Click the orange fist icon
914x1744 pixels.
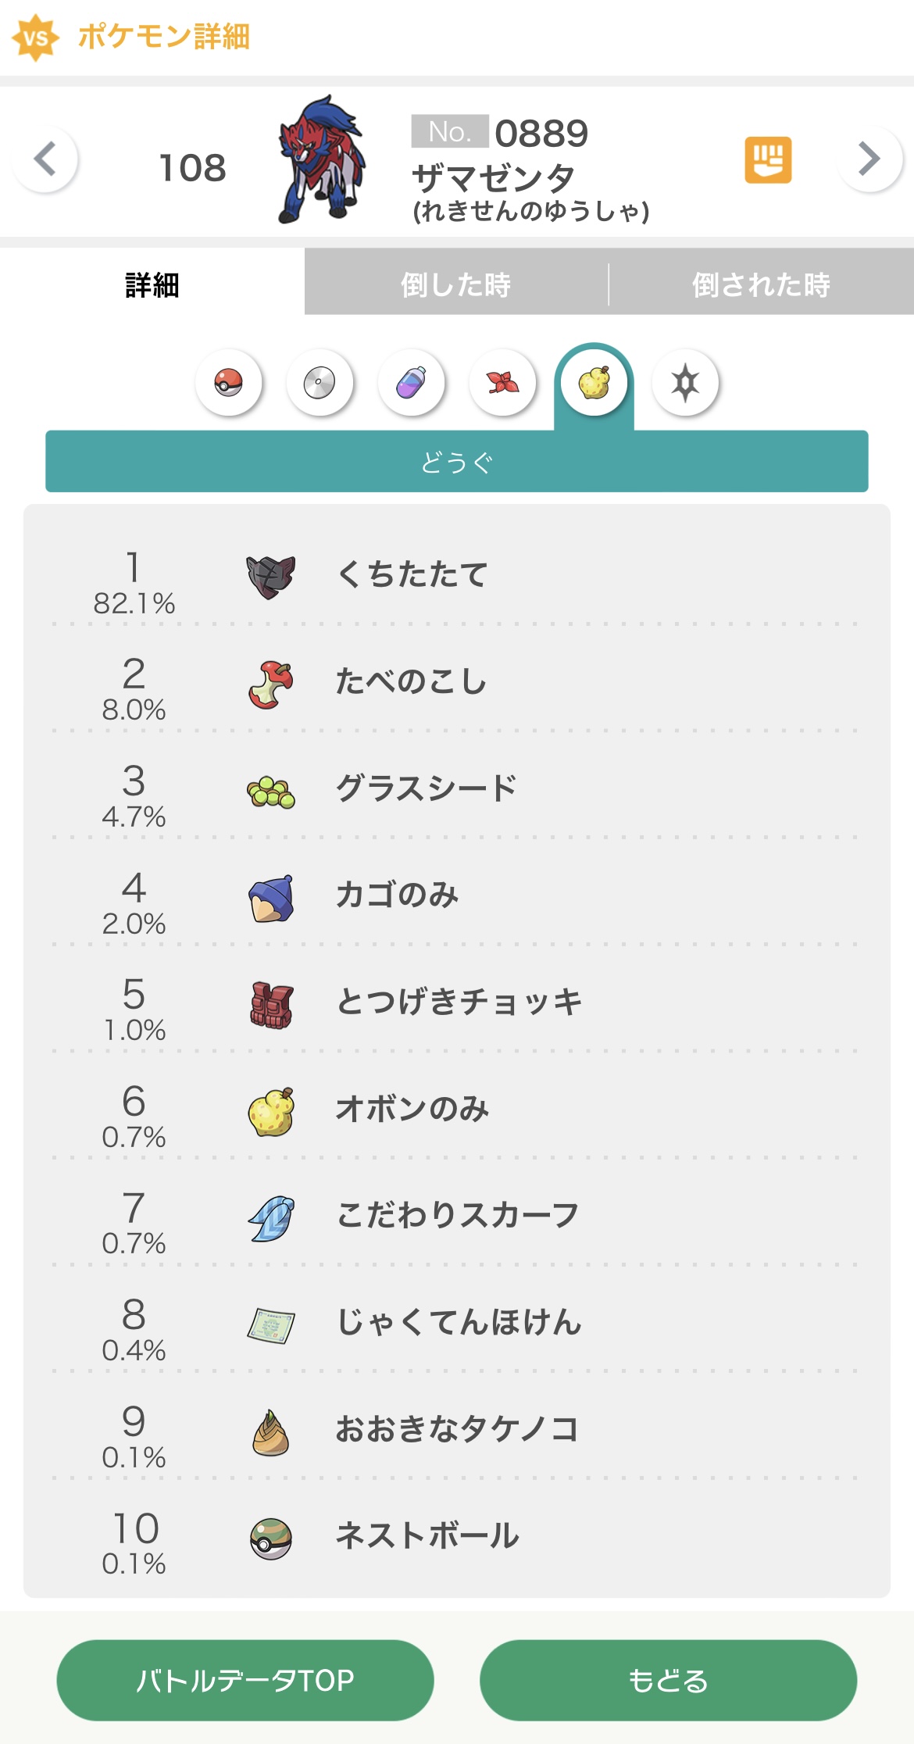[x=767, y=160]
